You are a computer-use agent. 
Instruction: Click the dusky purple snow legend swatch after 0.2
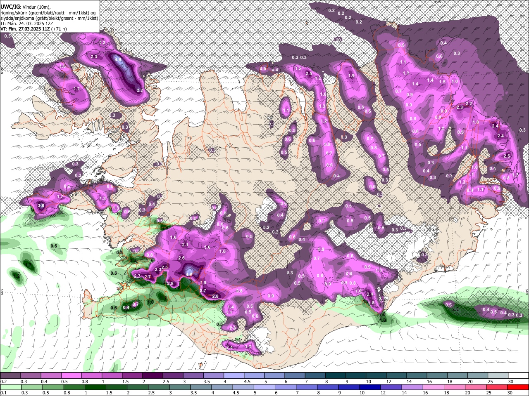[10, 376]
